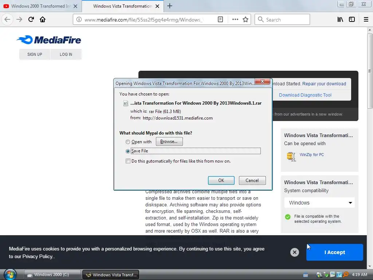373x280 pixels.
Task: Switch to the Windows 2000 Transformed YouTube tab
Action: pyautogui.click(x=40, y=6)
